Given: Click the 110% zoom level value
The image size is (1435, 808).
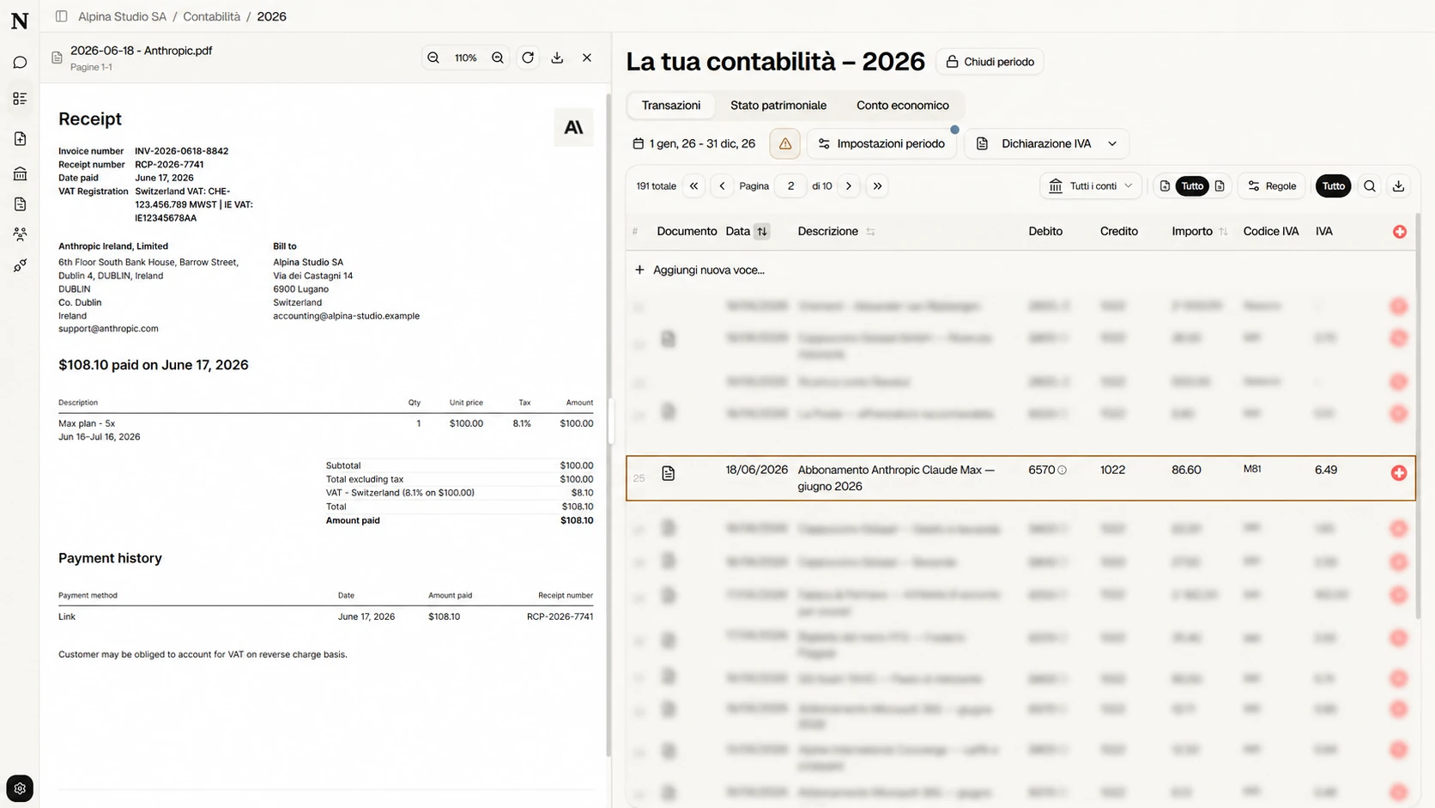Looking at the screenshot, I should [465, 58].
